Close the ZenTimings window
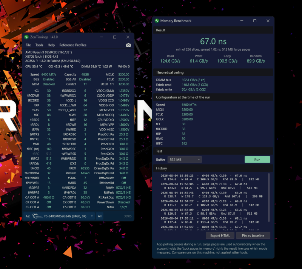The width and height of the screenshot is (302, 269). [128, 37]
